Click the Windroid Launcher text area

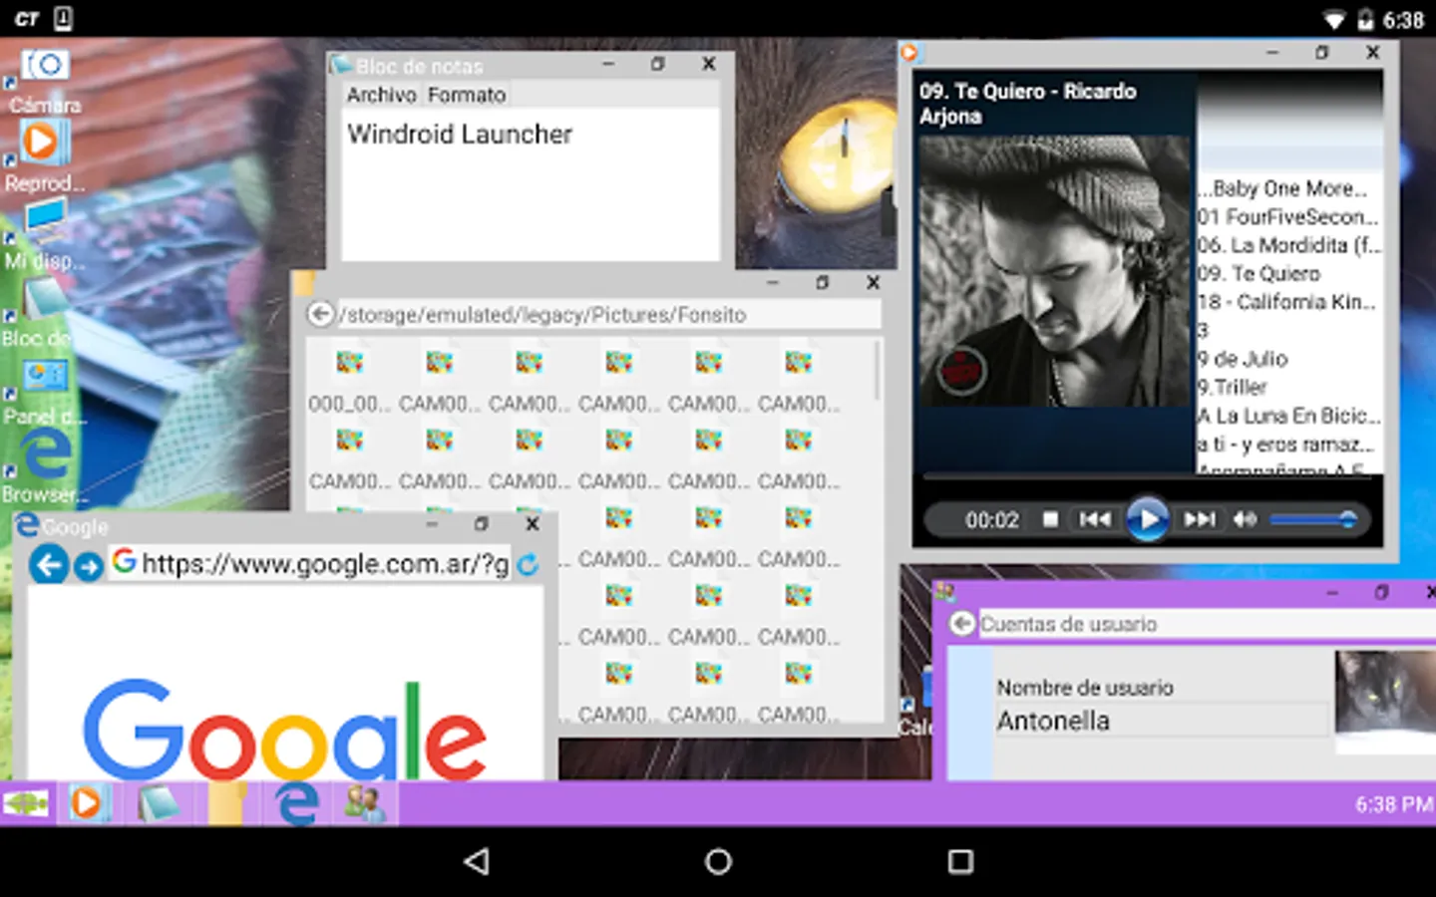[x=531, y=183]
